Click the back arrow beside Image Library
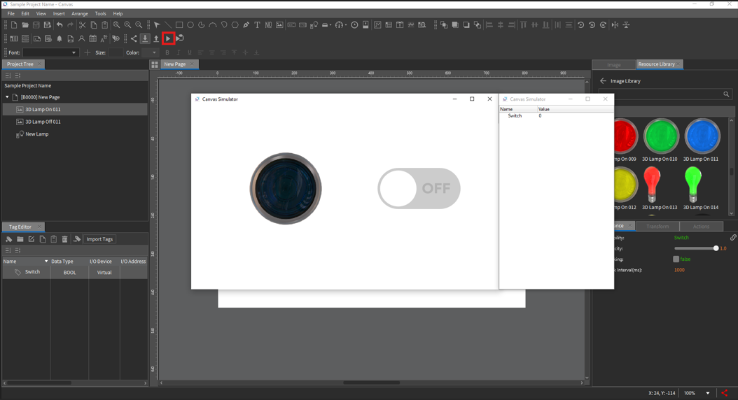Image resolution: width=738 pixels, height=400 pixels. tap(603, 81)
